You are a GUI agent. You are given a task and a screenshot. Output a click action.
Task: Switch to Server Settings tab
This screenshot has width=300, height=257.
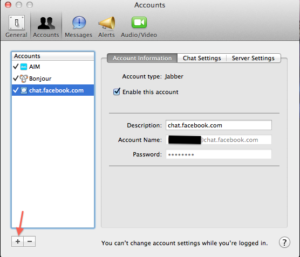pos(253,58)
